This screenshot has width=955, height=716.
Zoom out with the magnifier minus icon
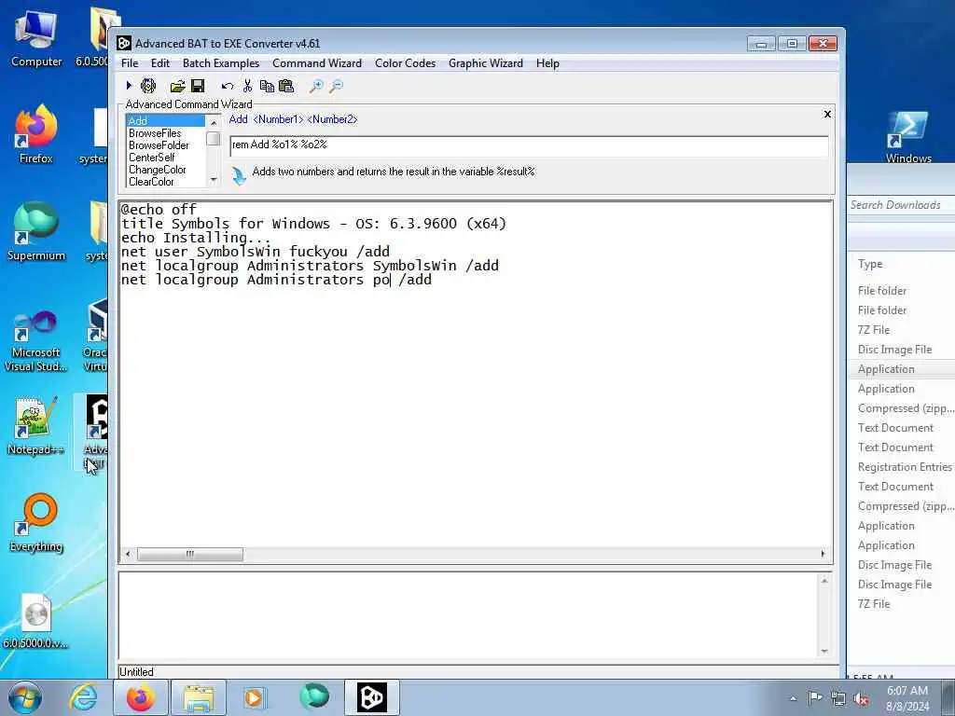pyautogui.click(x=336, y=86)
